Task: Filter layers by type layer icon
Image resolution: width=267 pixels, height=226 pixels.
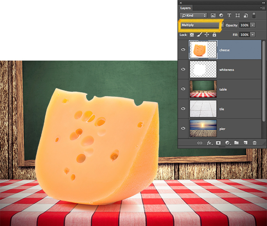Action: [229, 15]
